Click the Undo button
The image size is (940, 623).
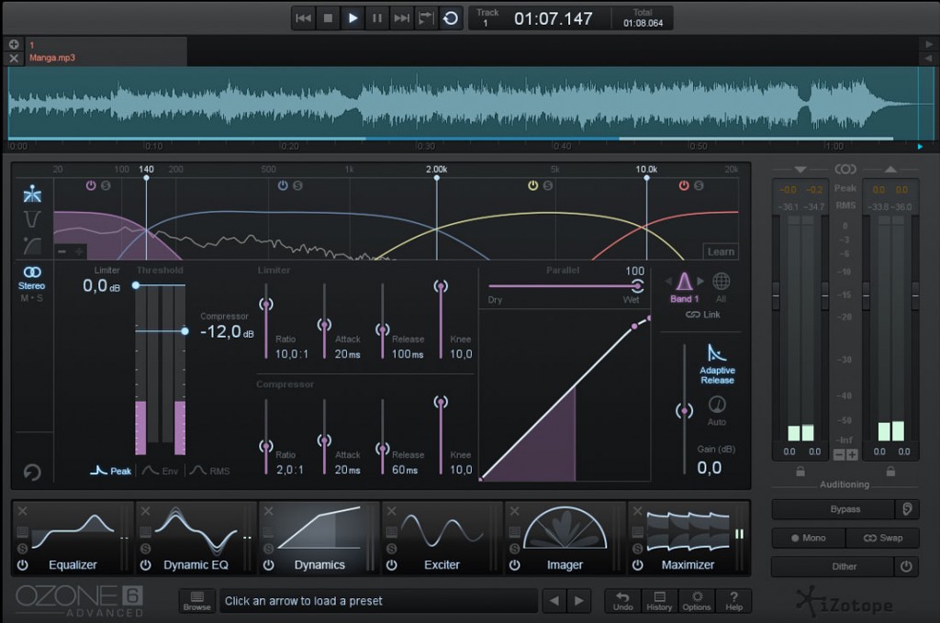(x=623, y=601)
